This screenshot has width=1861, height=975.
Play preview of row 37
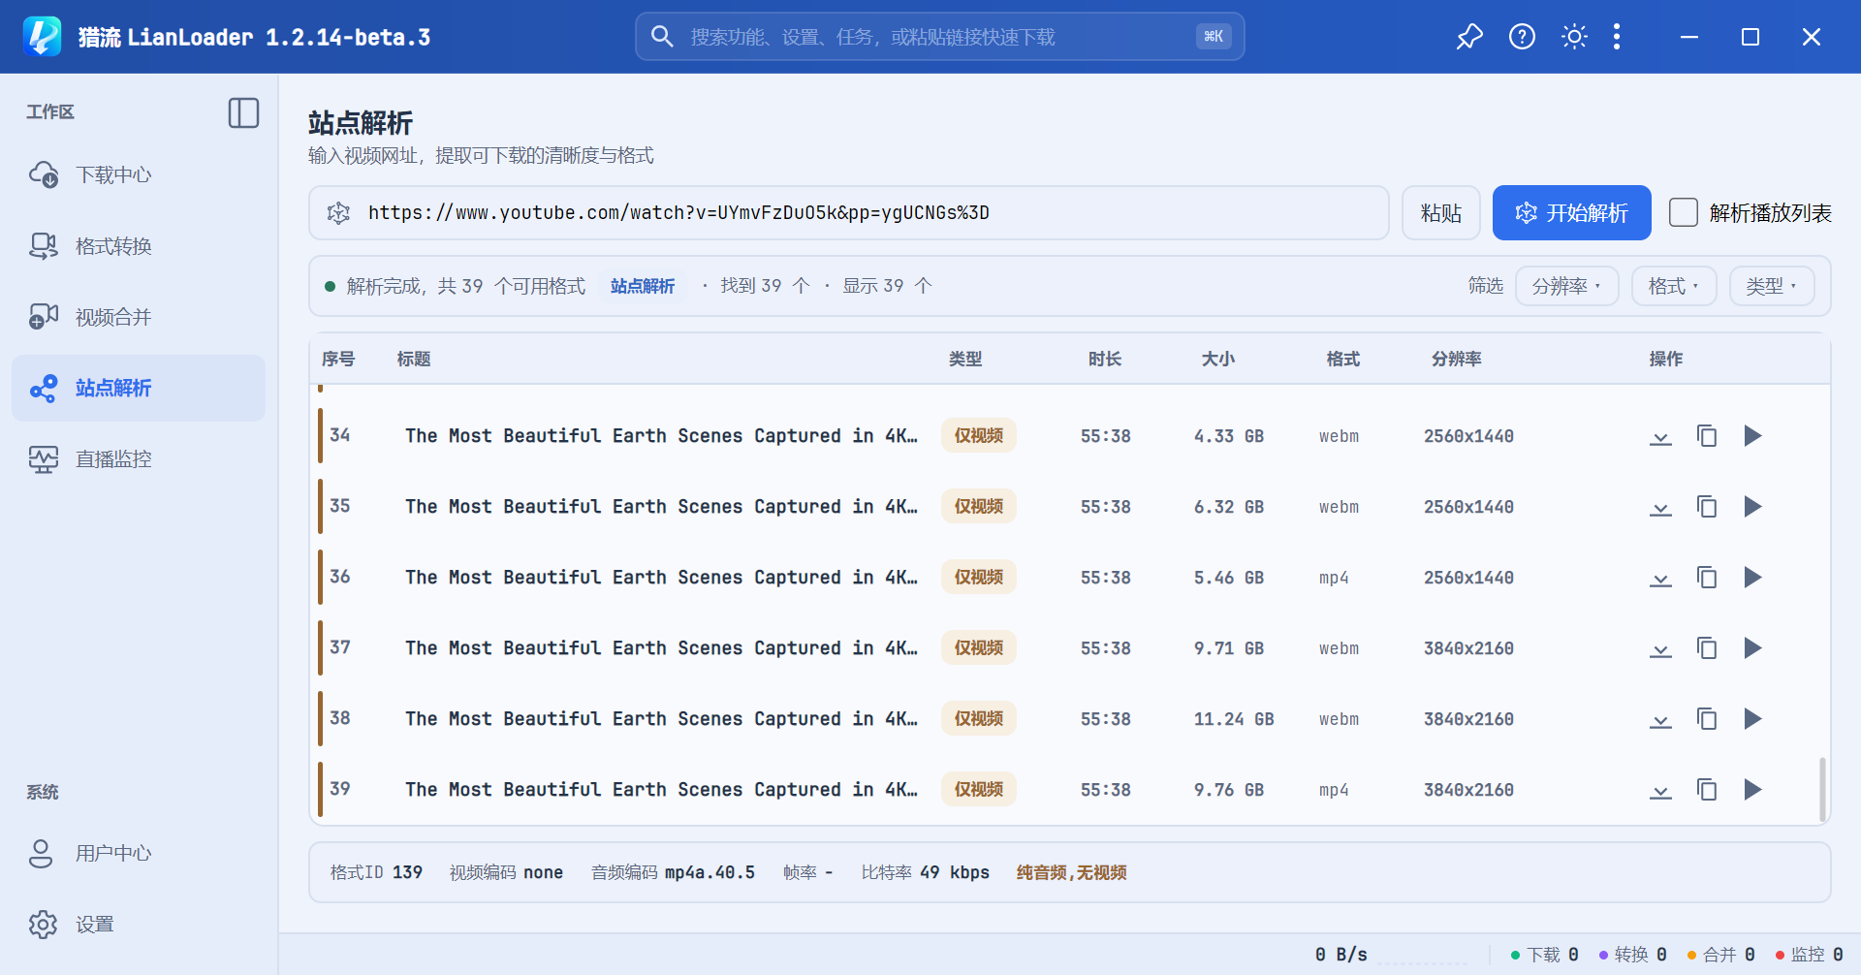pos(1752,648)
